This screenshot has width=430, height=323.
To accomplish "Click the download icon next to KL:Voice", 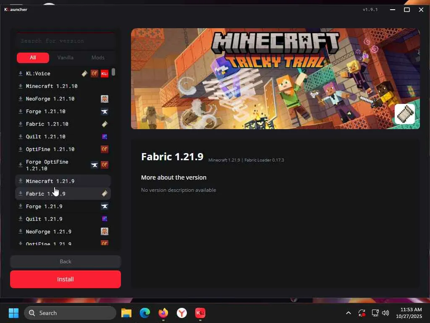I will point(20,73).
